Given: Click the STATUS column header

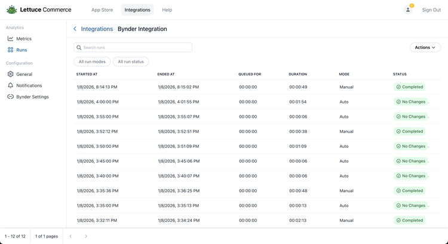Looking at the screenshot, I should (400, 74).
